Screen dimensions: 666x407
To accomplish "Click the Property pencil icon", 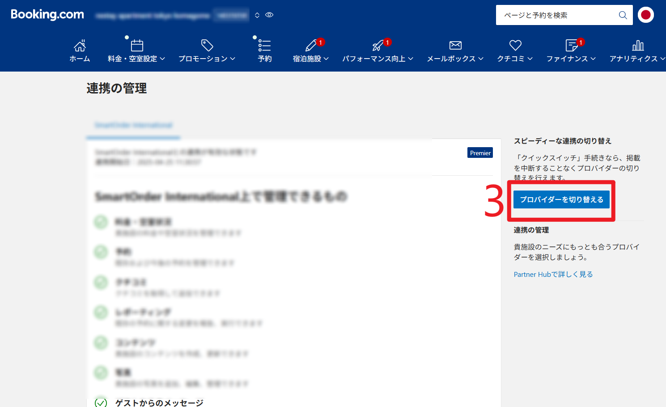I will [x=311, y=45].
